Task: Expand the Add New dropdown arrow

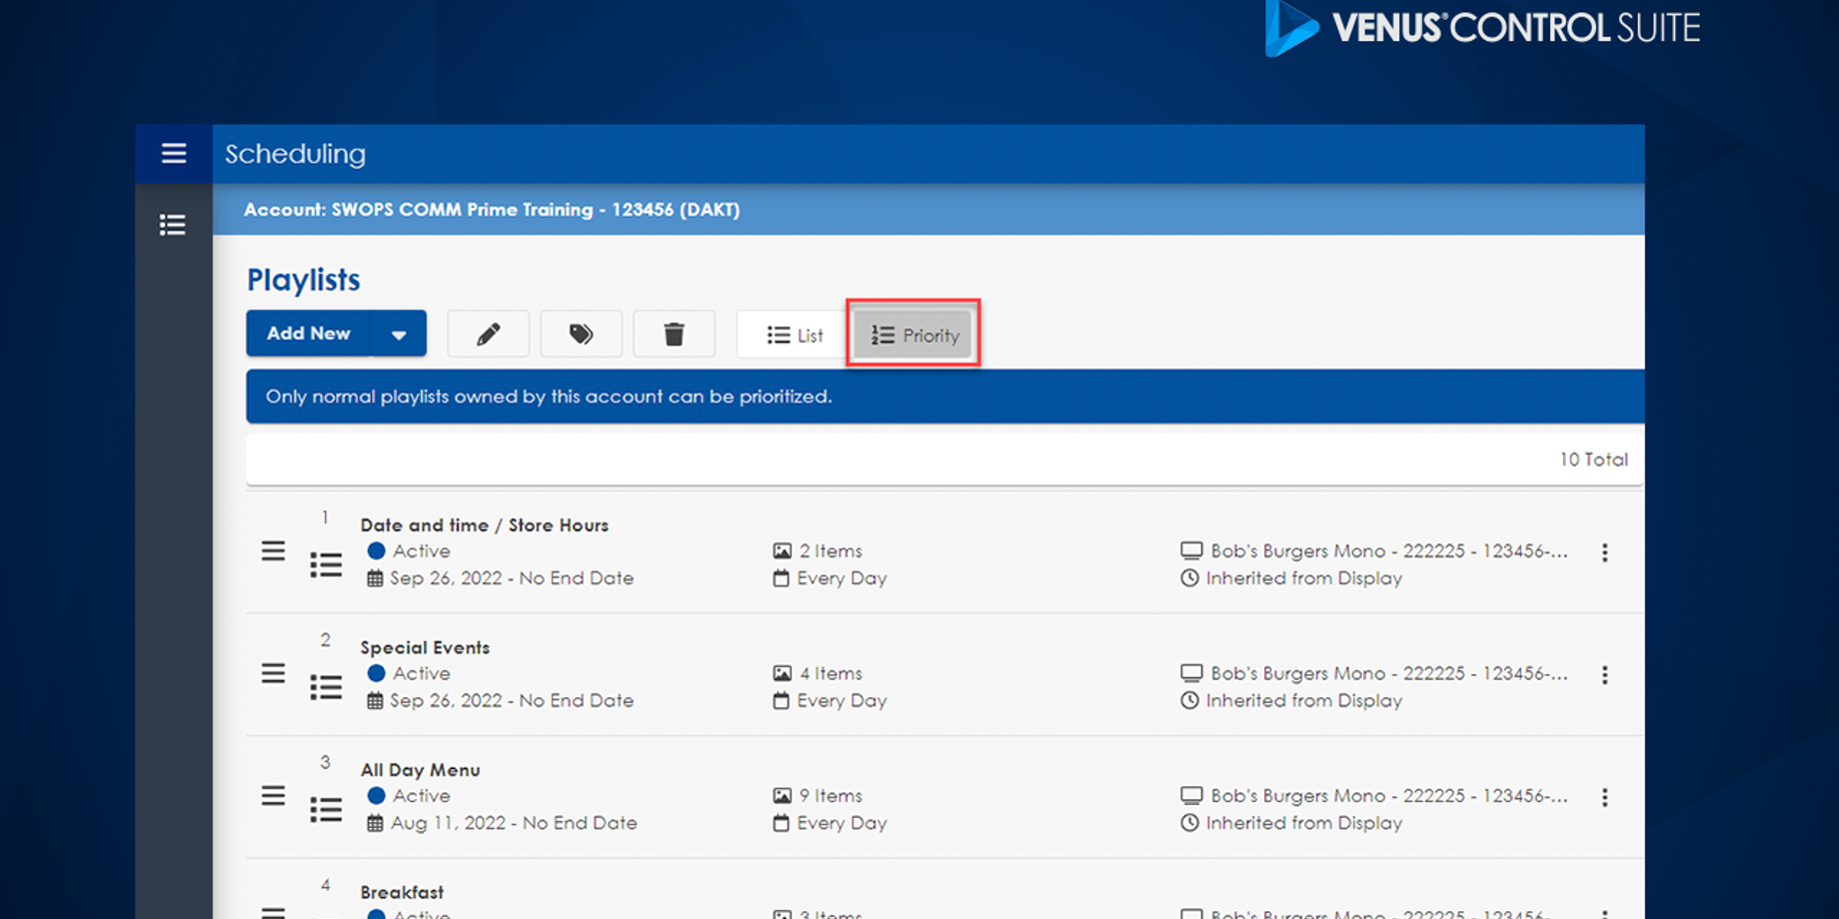Action: click(x=399, y=335)
